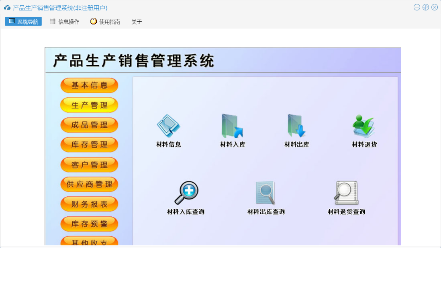View the 财务报表 section
The height and width of the screenshot is (288, 441).
coord(89,204)
